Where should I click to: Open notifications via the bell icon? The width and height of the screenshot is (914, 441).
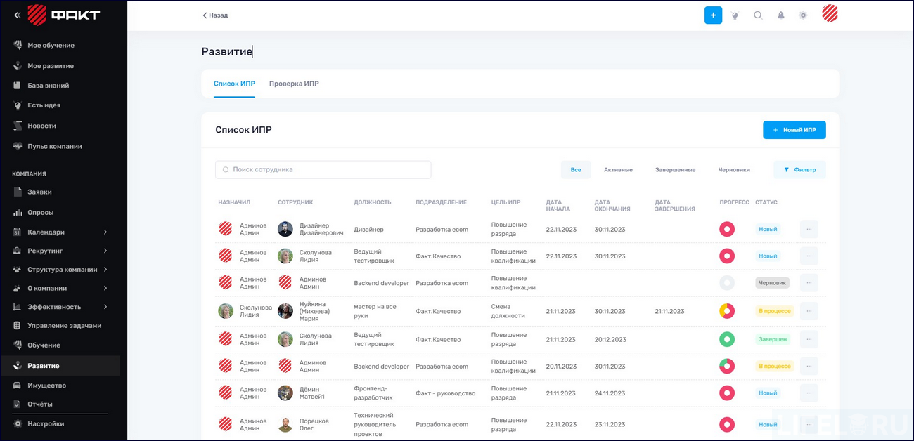pyautogui.click(x=780, y=15)
